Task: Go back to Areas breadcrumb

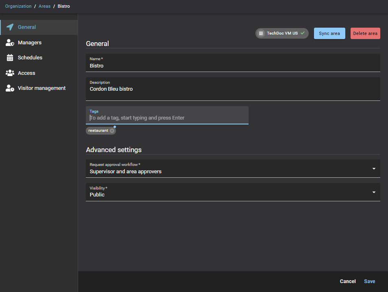Action: [x=45, y=7]
